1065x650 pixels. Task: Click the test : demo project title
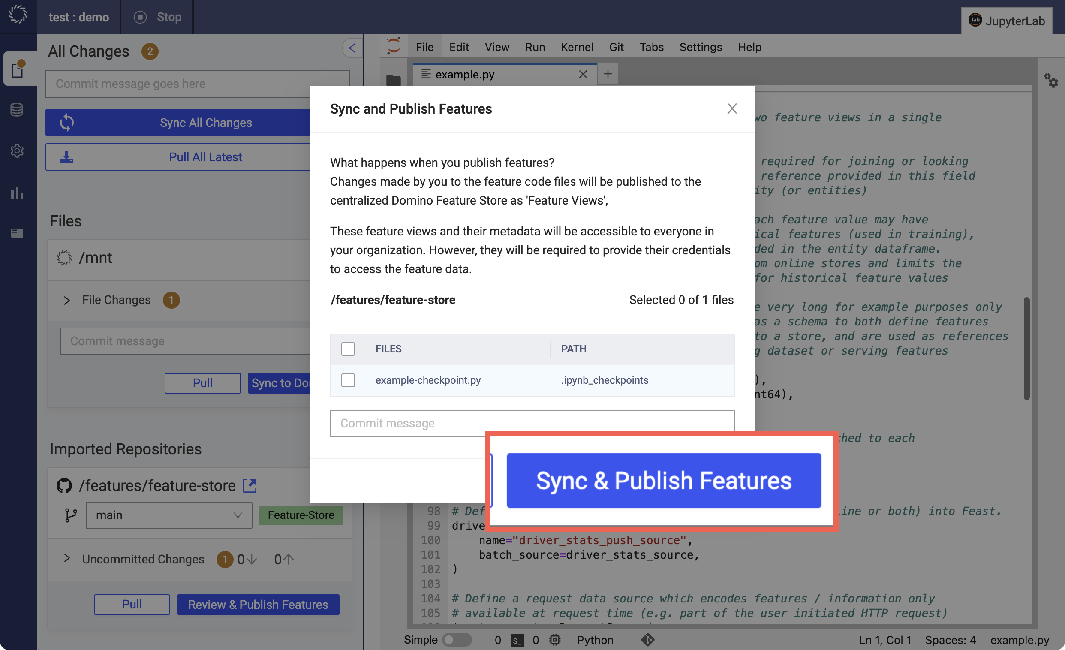click(78, 17)
